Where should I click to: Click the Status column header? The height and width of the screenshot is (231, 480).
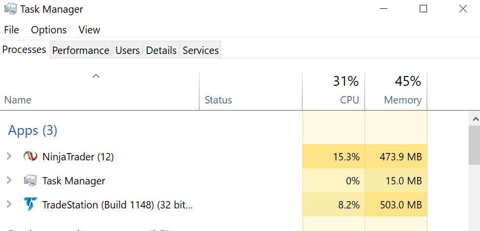click(x=218, y=100)
